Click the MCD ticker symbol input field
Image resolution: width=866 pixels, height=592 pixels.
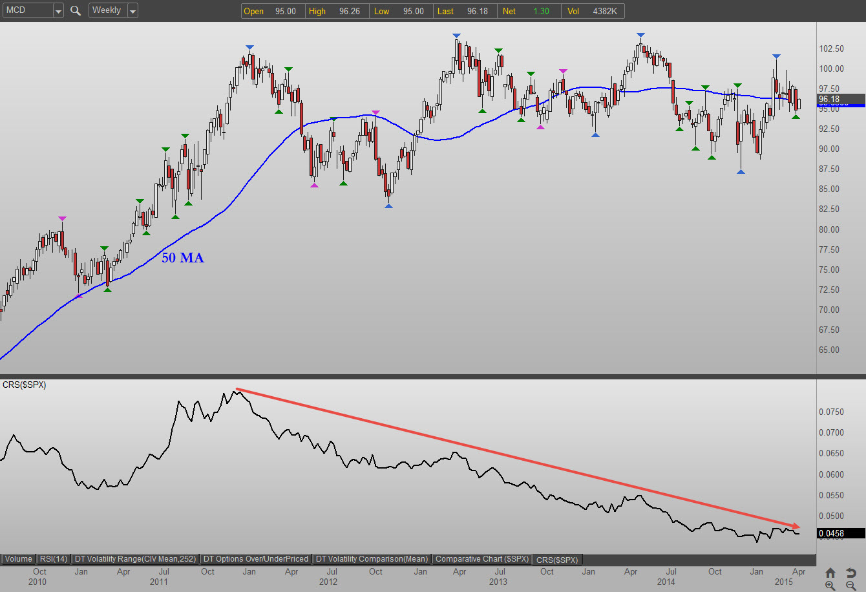[26, 10]
